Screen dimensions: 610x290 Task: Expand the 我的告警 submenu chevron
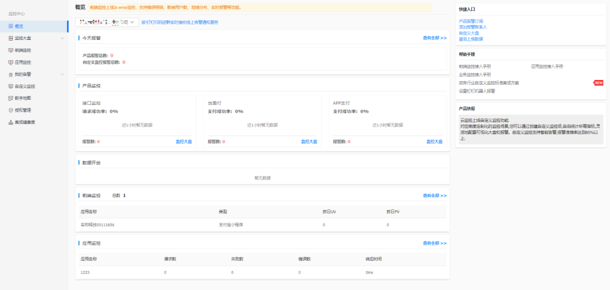pyautogui.click(x=62, y=75)
